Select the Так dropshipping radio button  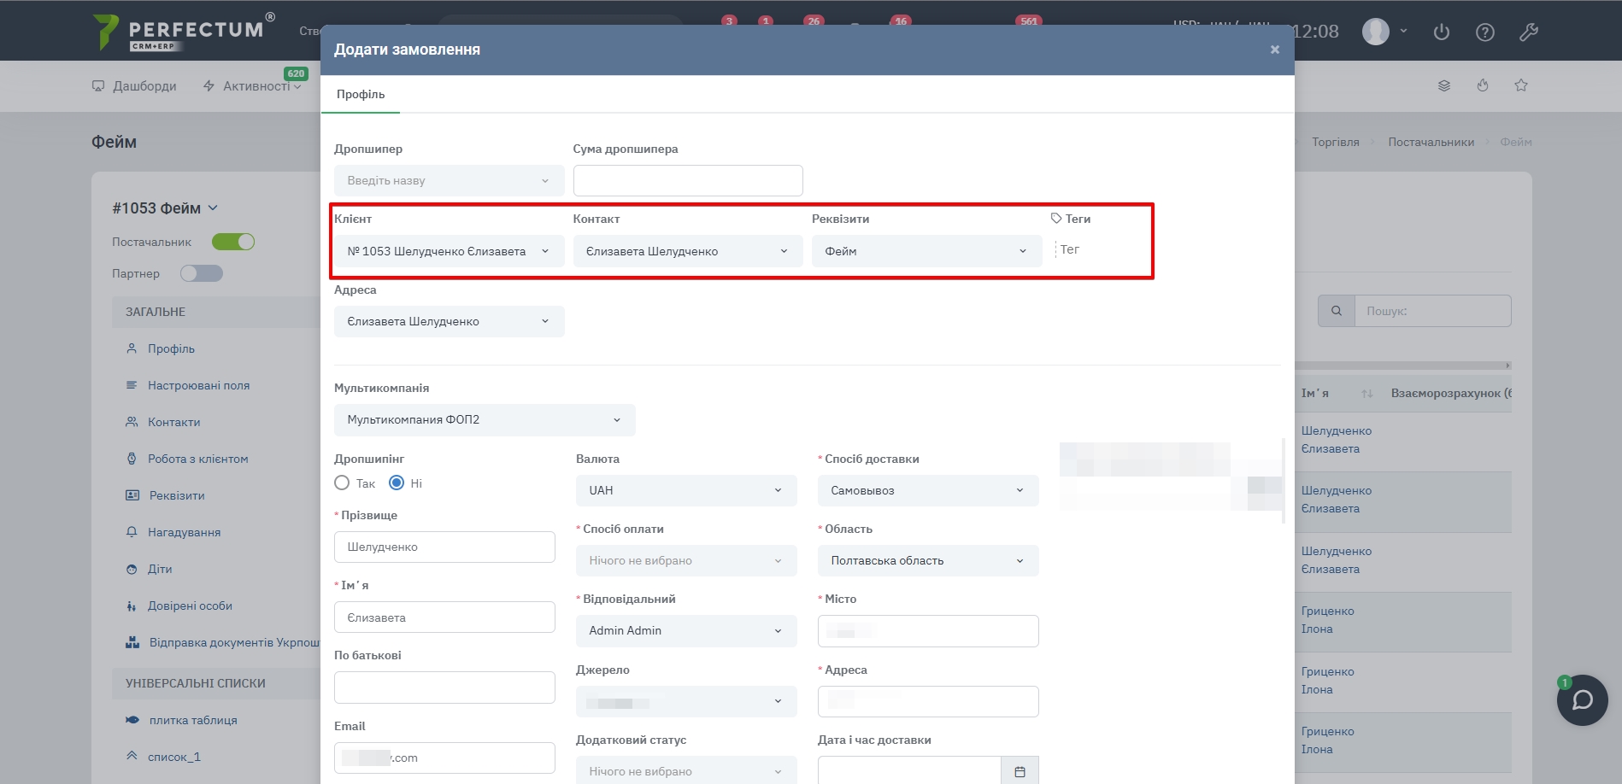[x=343, y=483]
